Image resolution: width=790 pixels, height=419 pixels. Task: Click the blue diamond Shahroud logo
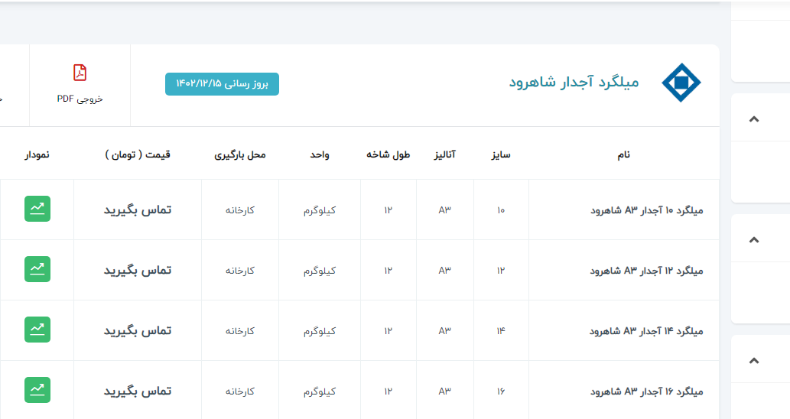click(x=681, y=83)
